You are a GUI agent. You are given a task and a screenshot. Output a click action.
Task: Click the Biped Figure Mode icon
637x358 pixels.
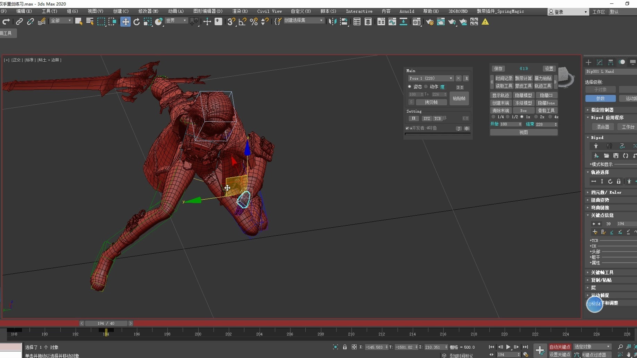click(x=596, y=146)
